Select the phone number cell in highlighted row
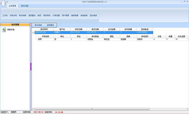 [145, 32]
